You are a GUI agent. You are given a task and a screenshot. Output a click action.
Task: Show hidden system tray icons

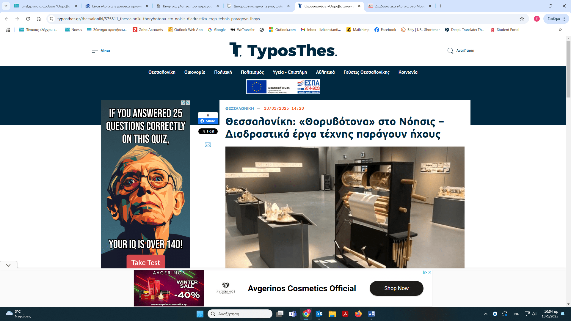(485, 314)
